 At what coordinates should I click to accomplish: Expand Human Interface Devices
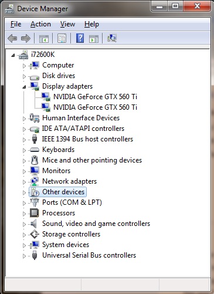(24, 119)
